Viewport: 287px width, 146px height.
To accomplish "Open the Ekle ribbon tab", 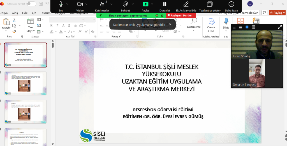I will tap(25, 13).
